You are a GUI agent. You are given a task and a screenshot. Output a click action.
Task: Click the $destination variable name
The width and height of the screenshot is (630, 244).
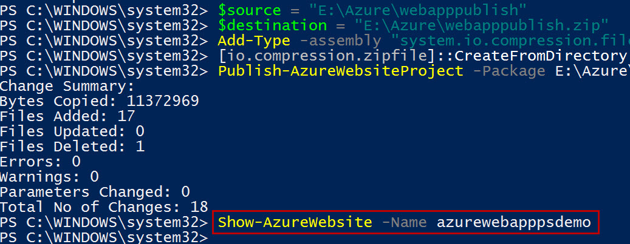tap(272, 25)
